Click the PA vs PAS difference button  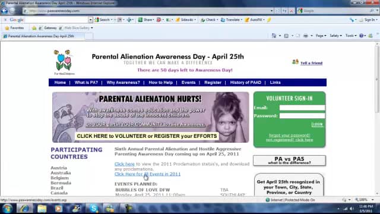[x=289, y=160]
